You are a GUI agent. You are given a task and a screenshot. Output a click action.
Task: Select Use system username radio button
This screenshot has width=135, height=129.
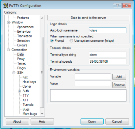point(71,40)
